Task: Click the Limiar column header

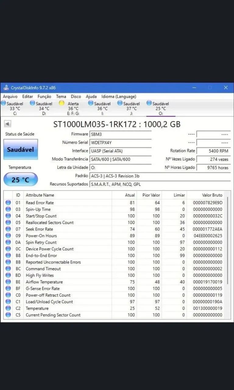Action: point(174,195)
